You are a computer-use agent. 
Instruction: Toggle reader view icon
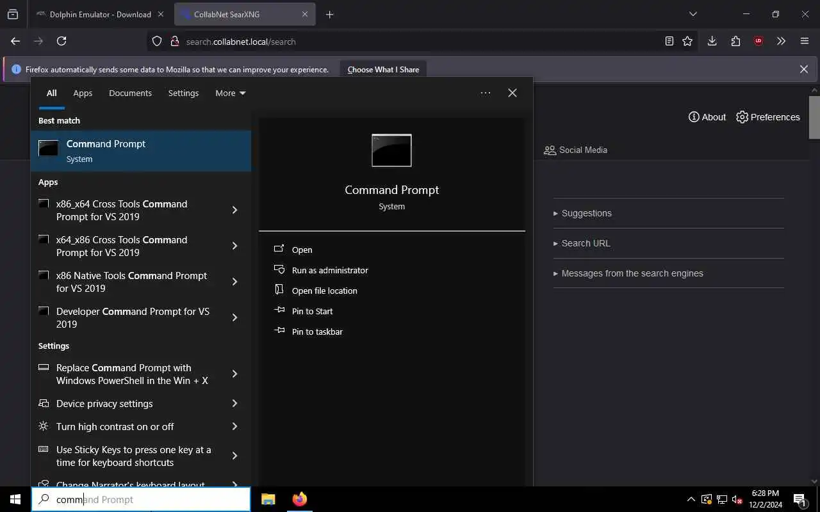pyautogui.click(x=669, y=41)
